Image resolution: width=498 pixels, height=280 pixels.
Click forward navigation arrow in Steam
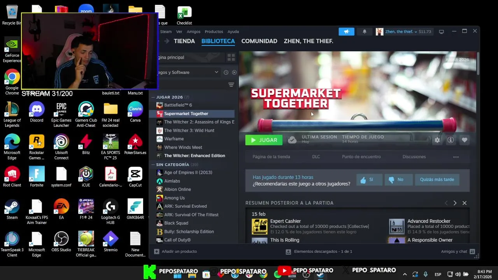tap(167, 41)
